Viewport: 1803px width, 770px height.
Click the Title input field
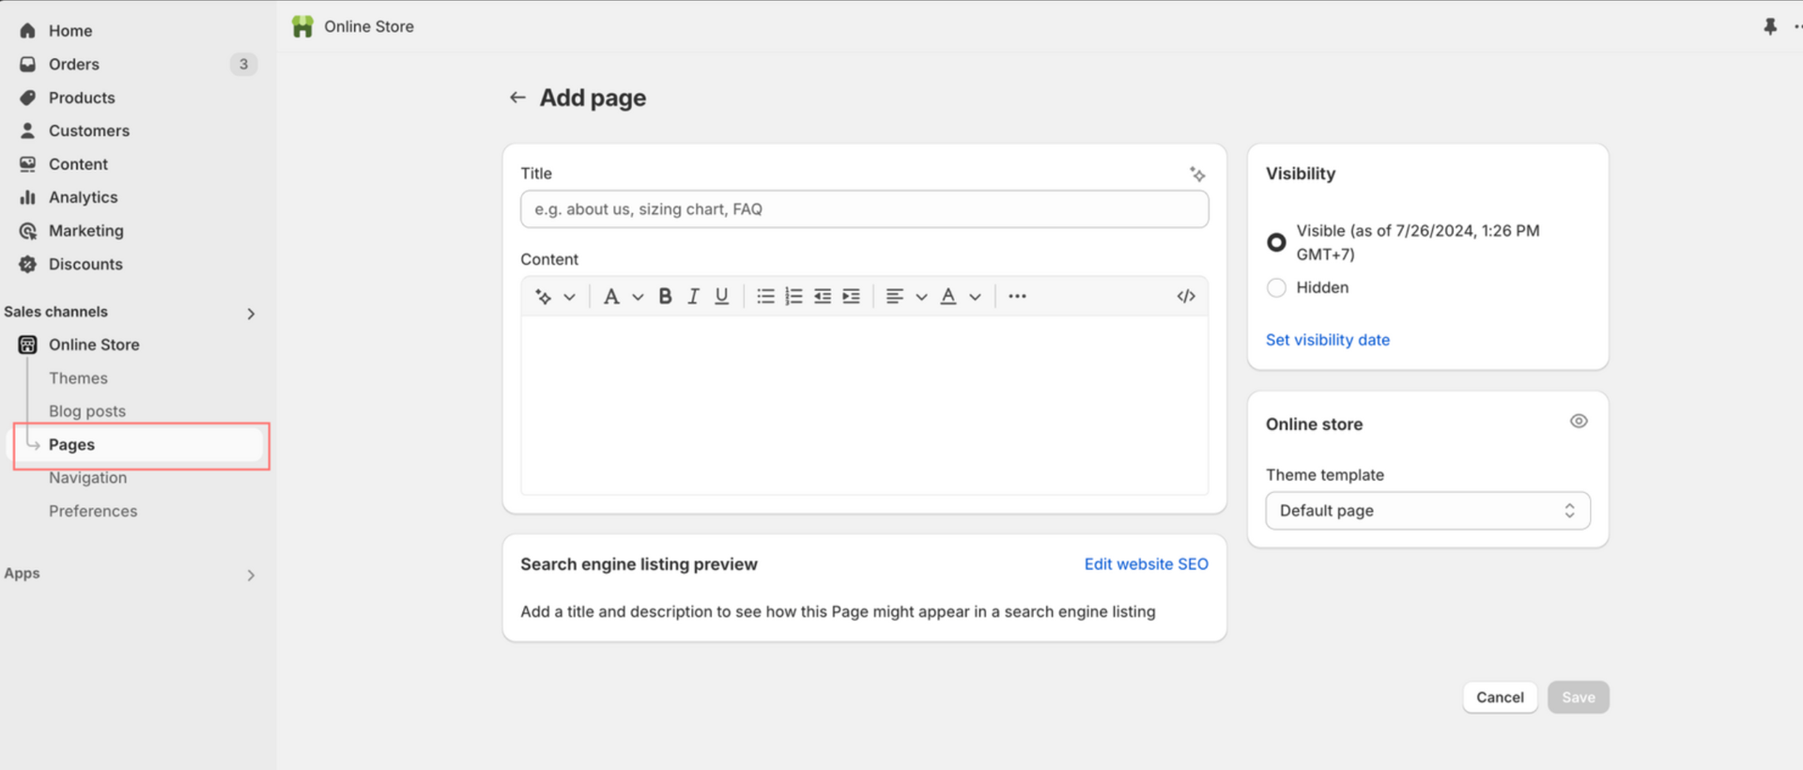[864, 209]
